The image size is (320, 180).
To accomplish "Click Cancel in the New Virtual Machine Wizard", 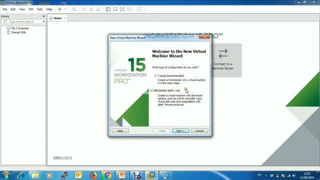I will [199, 131].
